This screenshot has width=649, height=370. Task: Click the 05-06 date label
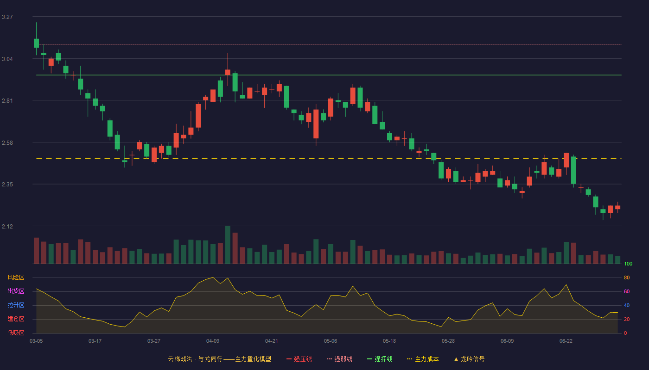click(x=331, y=341)
